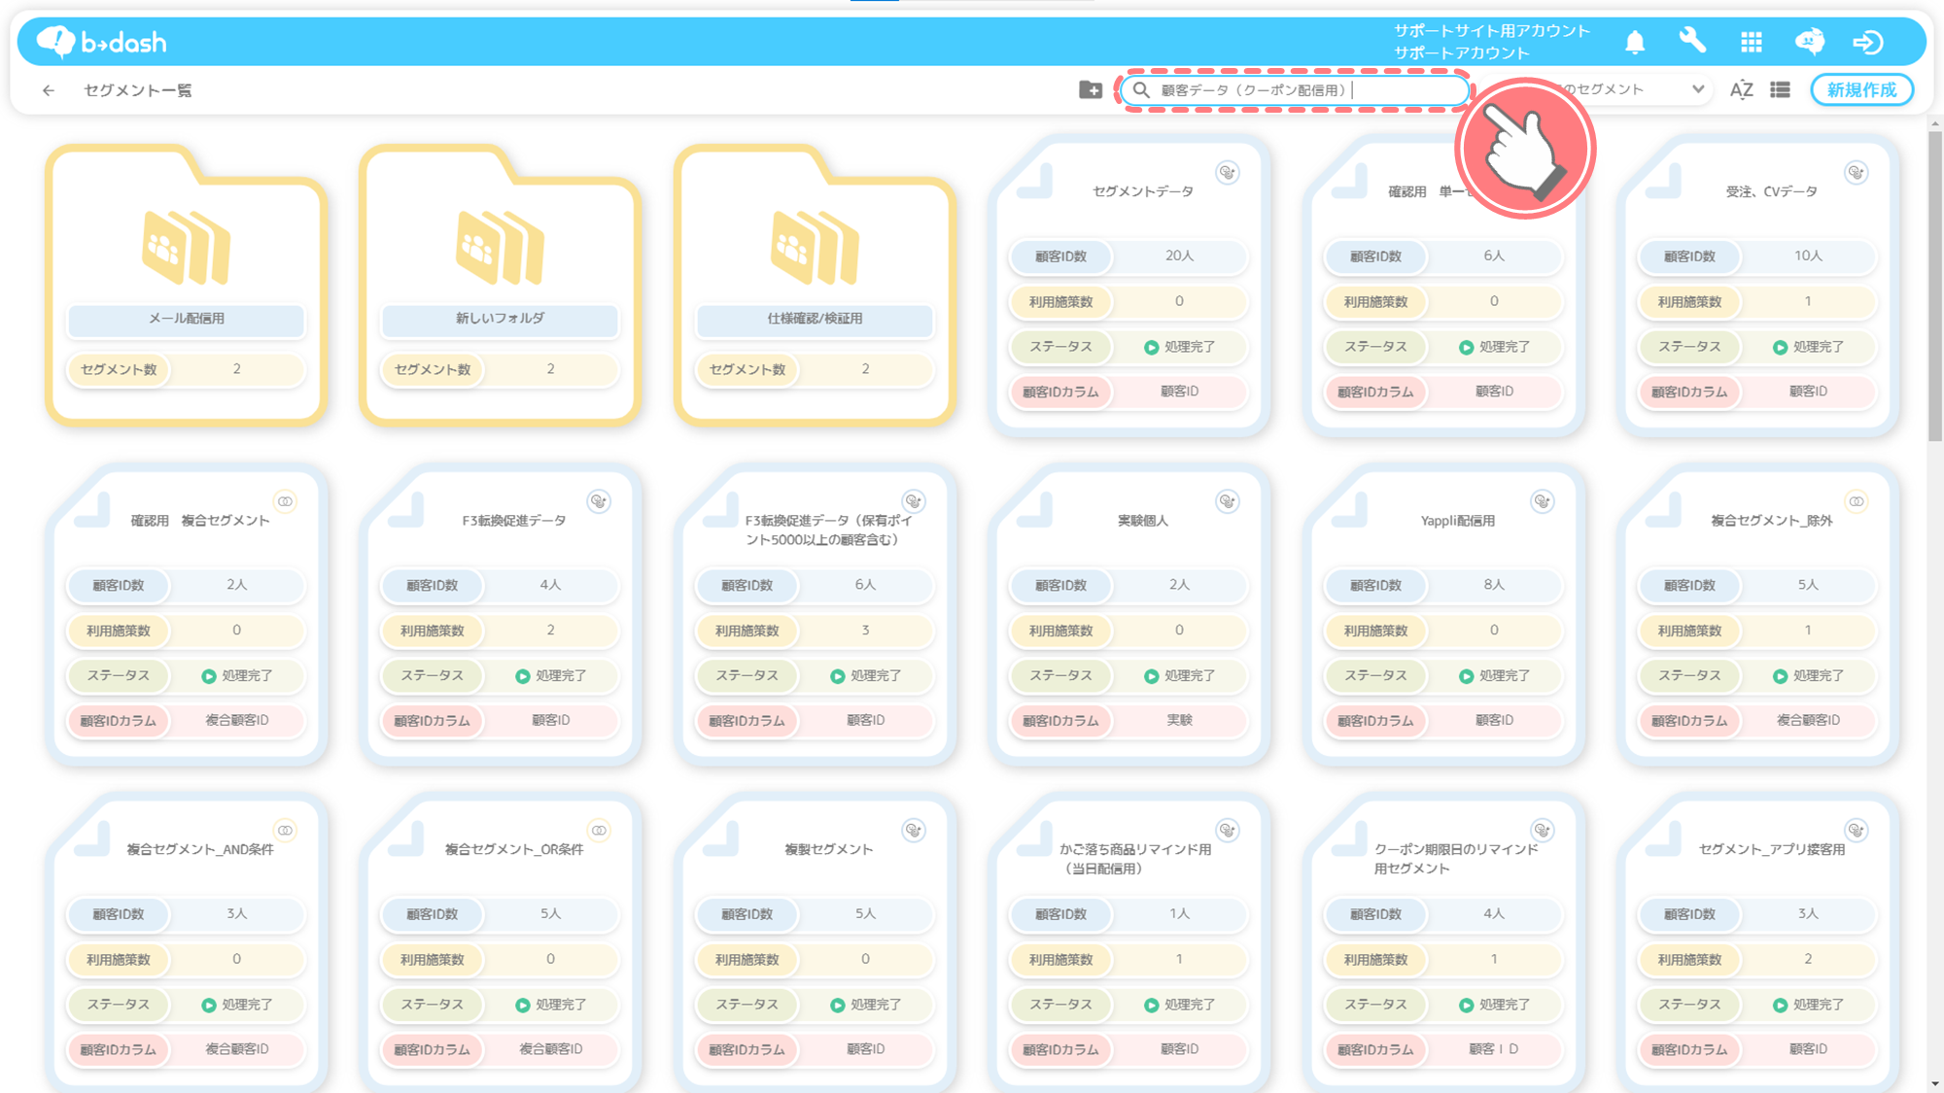Switch to list view icon
Viewport: 1944px width, 1093px height.
[1781, 89]
